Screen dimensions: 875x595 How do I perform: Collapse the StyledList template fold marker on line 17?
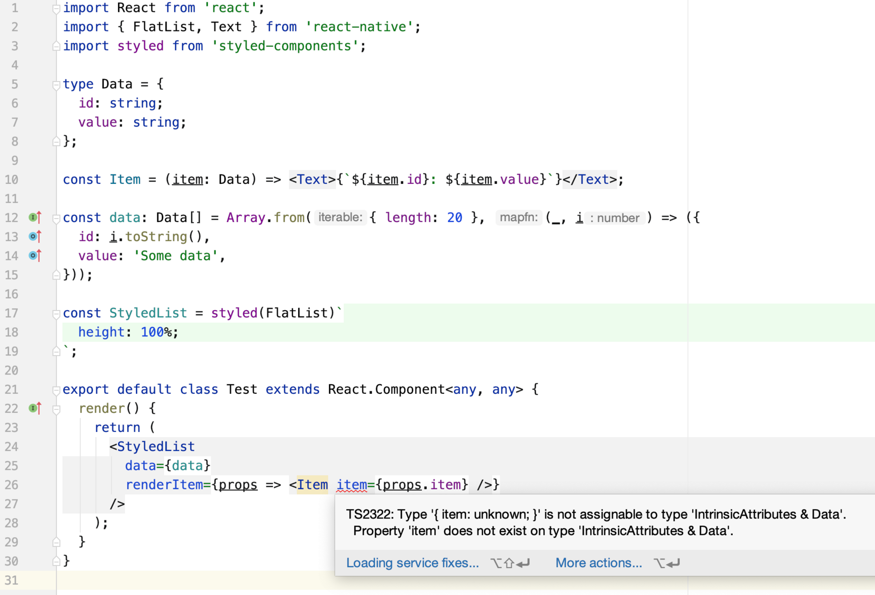tap(57, 314)
